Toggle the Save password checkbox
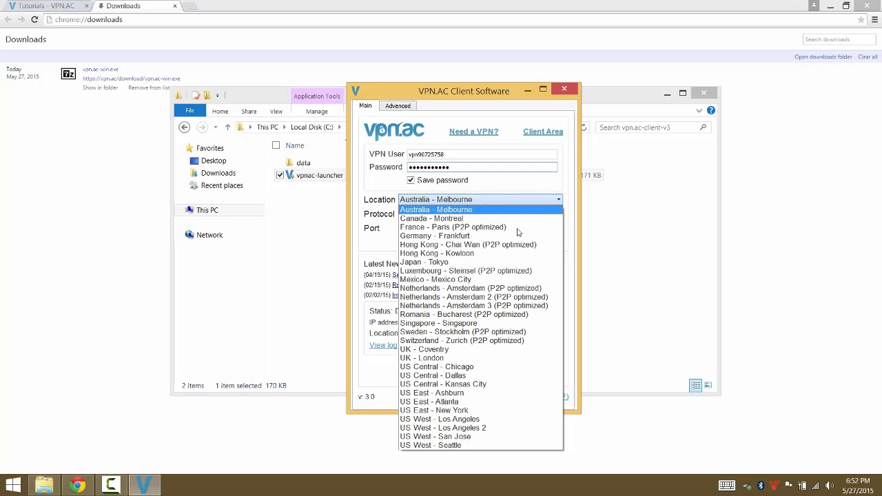Image resolution: width=882 pixels, height=496 pixels. (x=411, y=180)
